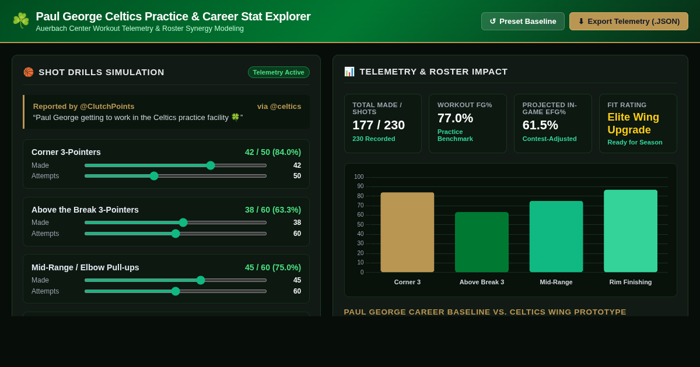Image resolution: width=700 pixels, height=367 pixels.
Task: Click the Contest-Adjusted caption
Action: click(x=548, y=139)
